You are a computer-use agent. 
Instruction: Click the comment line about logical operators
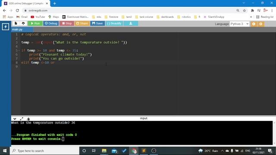(53, 34)
